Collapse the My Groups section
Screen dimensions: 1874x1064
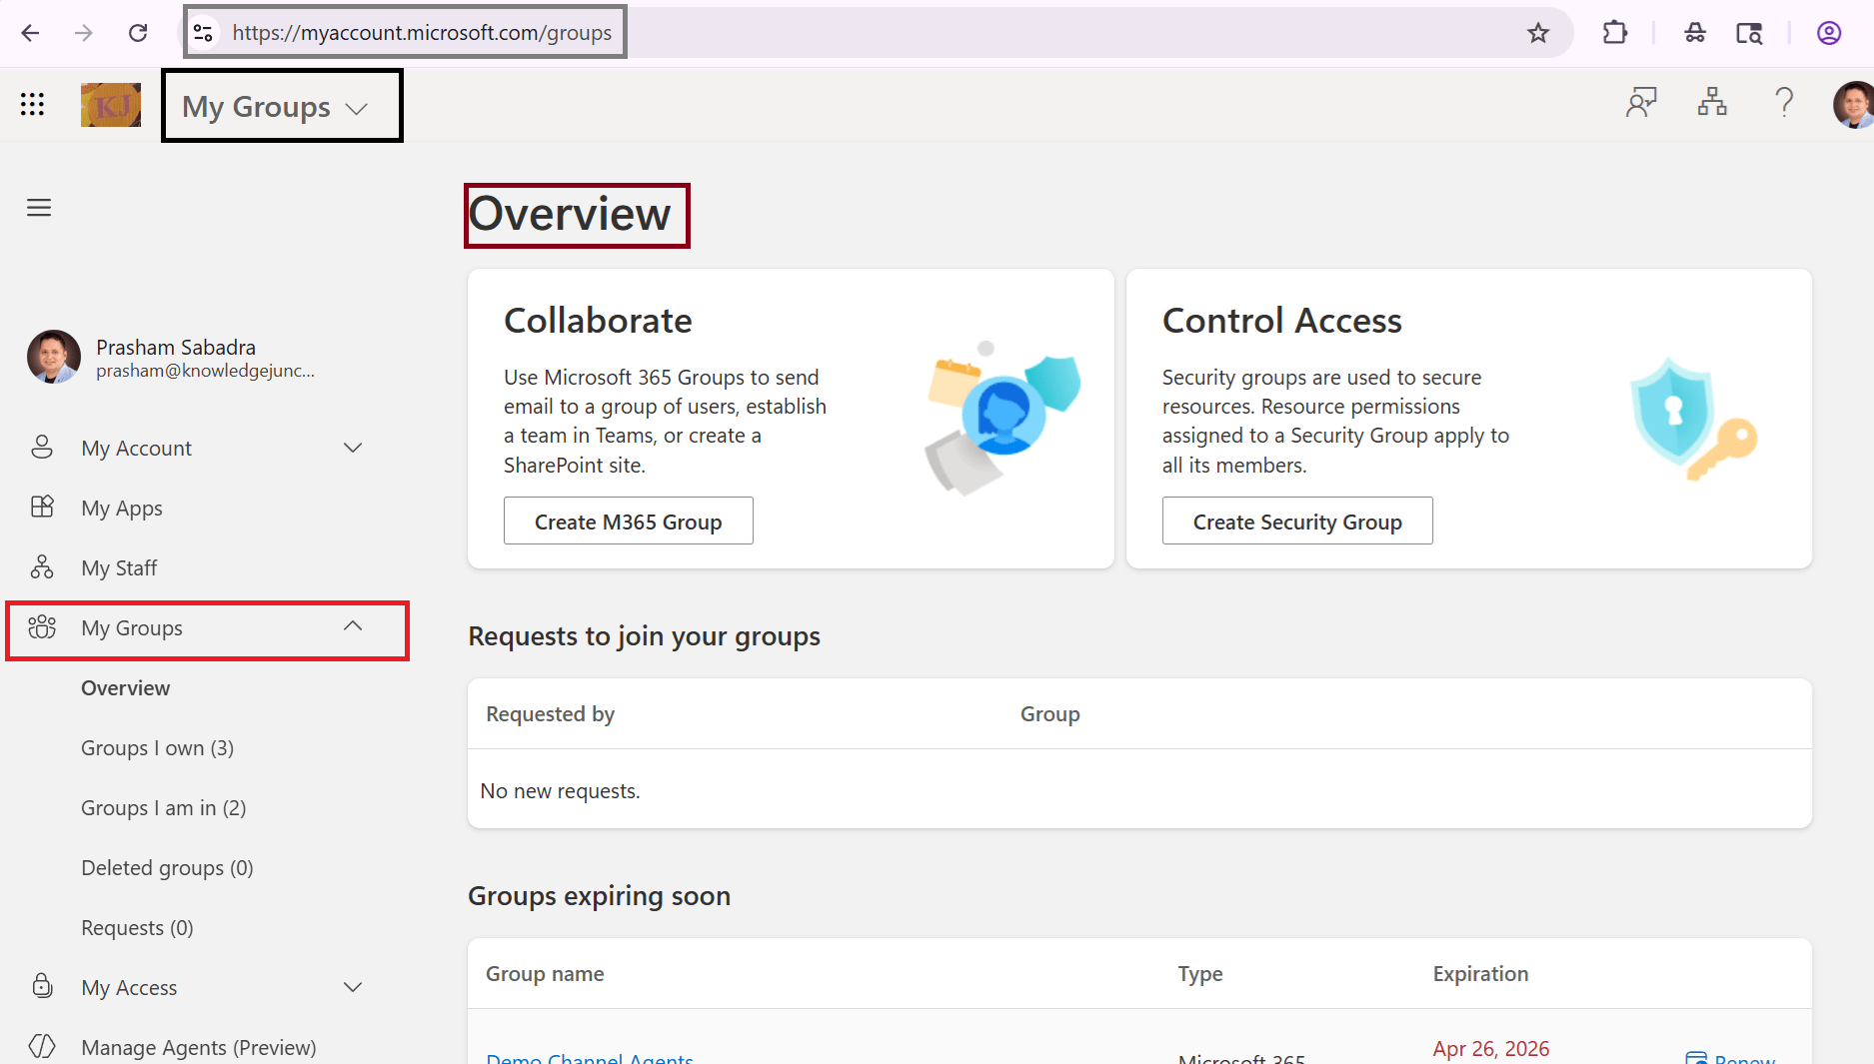(x=353, y=626)
